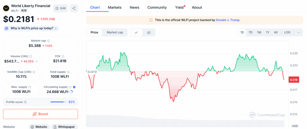This screenshot has height=129, width=307.
Task: Click the Total supply info icon
Action: (x=68, y=72)
